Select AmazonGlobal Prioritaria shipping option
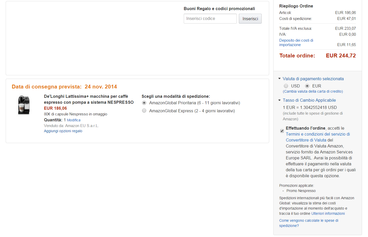The image size is (368, 237). [144, 103]
